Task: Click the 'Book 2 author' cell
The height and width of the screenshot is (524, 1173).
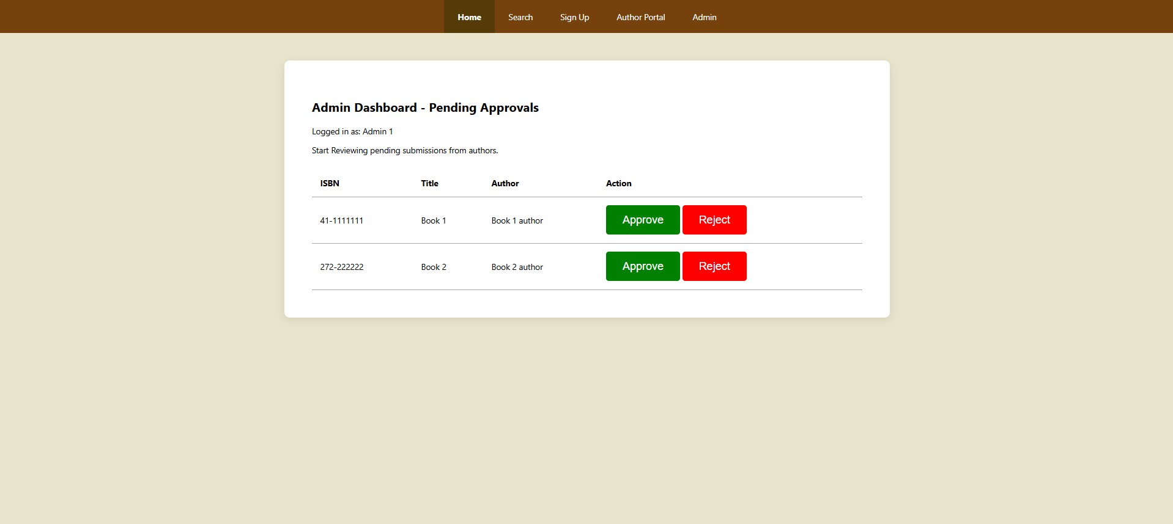Action: (517, 267)
